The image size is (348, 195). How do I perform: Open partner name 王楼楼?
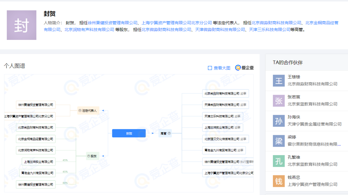pyautogui.click(x=294, y=77)
